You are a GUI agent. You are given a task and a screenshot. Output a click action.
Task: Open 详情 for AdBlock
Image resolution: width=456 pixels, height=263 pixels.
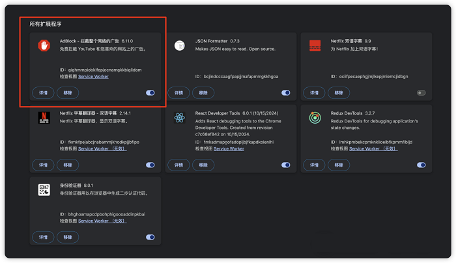pyautogui.click(x=43, y=92)
